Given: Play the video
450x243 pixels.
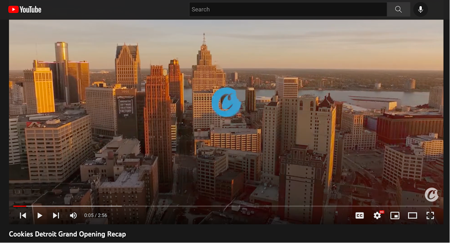Looking at the screenshot, I should [x=39, y=215].
